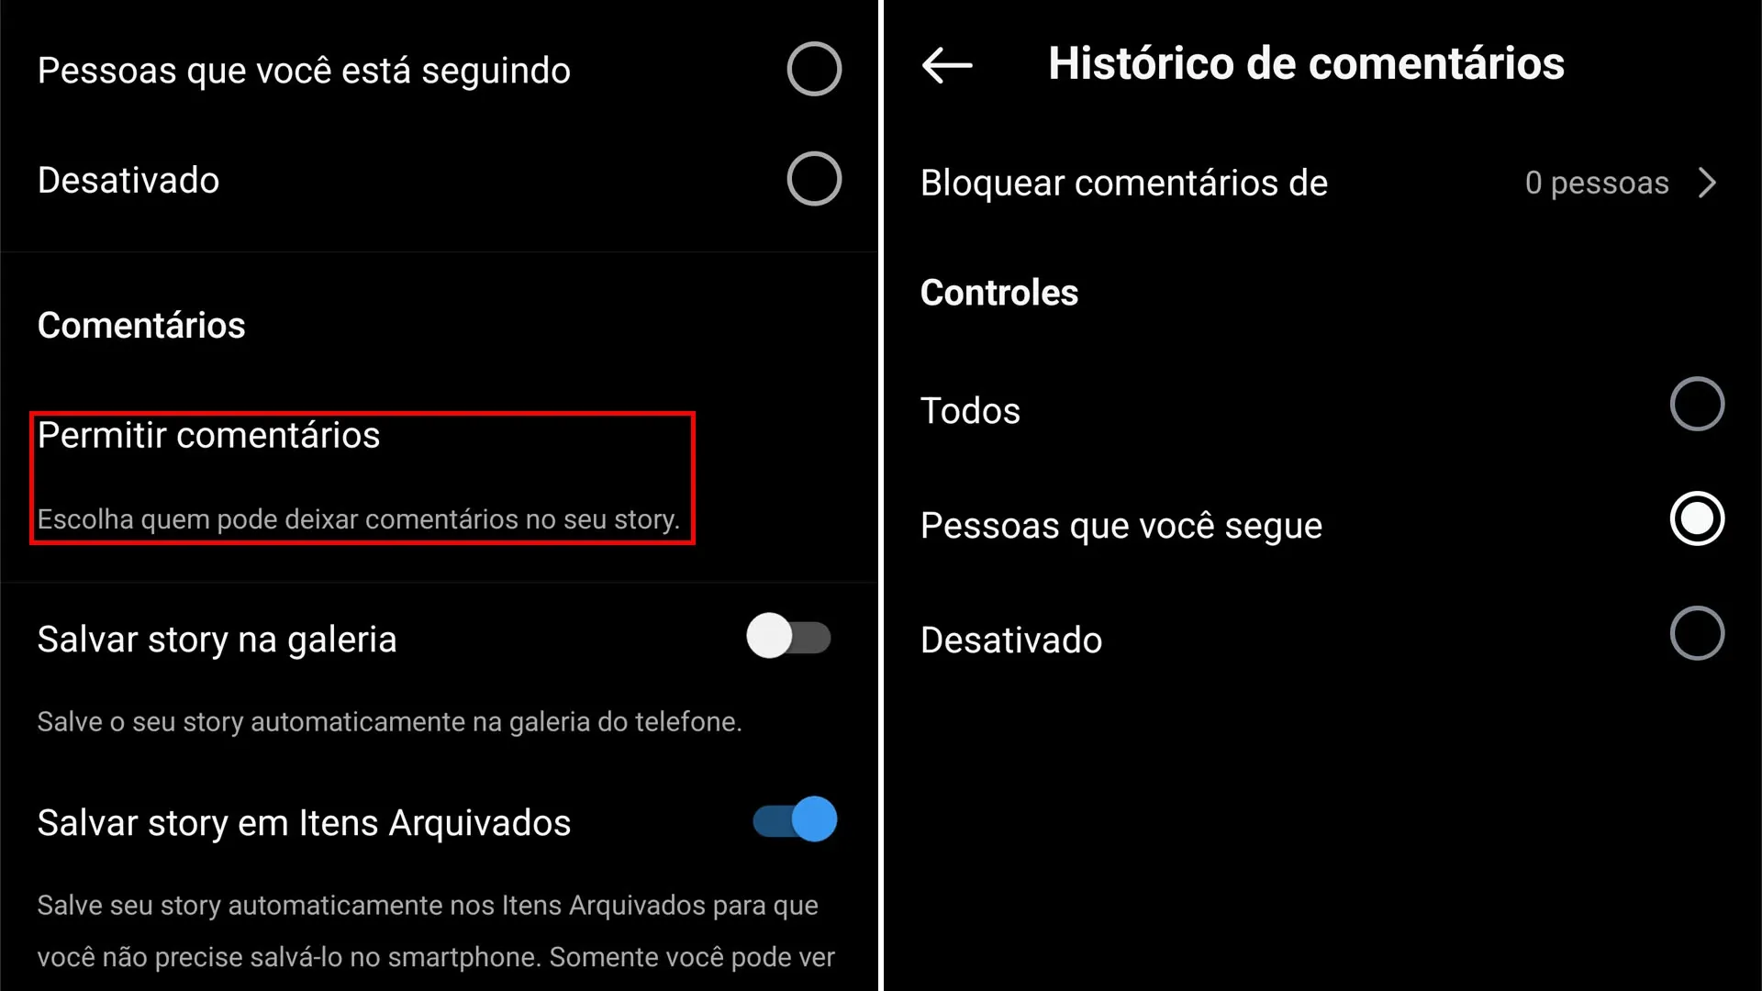Viewport: 1762px width, 991px height.
Task: Open Permitir comentários setting
Action: click(362, 478)
